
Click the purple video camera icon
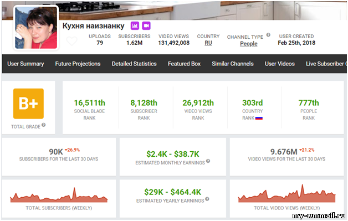click(x=146, y=25)
